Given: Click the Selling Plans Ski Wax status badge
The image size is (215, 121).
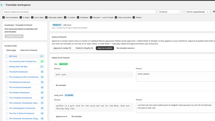Looking at the screenshot, I should [x=42, y=66].
